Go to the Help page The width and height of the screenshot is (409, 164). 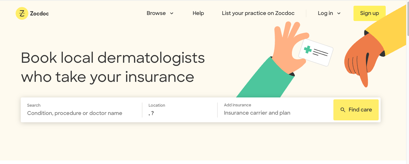click(198, 13)
